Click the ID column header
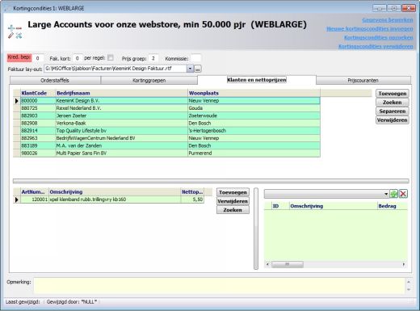This screenshot has height=311, width=420. pyautogui.click(x=280, y=206)
